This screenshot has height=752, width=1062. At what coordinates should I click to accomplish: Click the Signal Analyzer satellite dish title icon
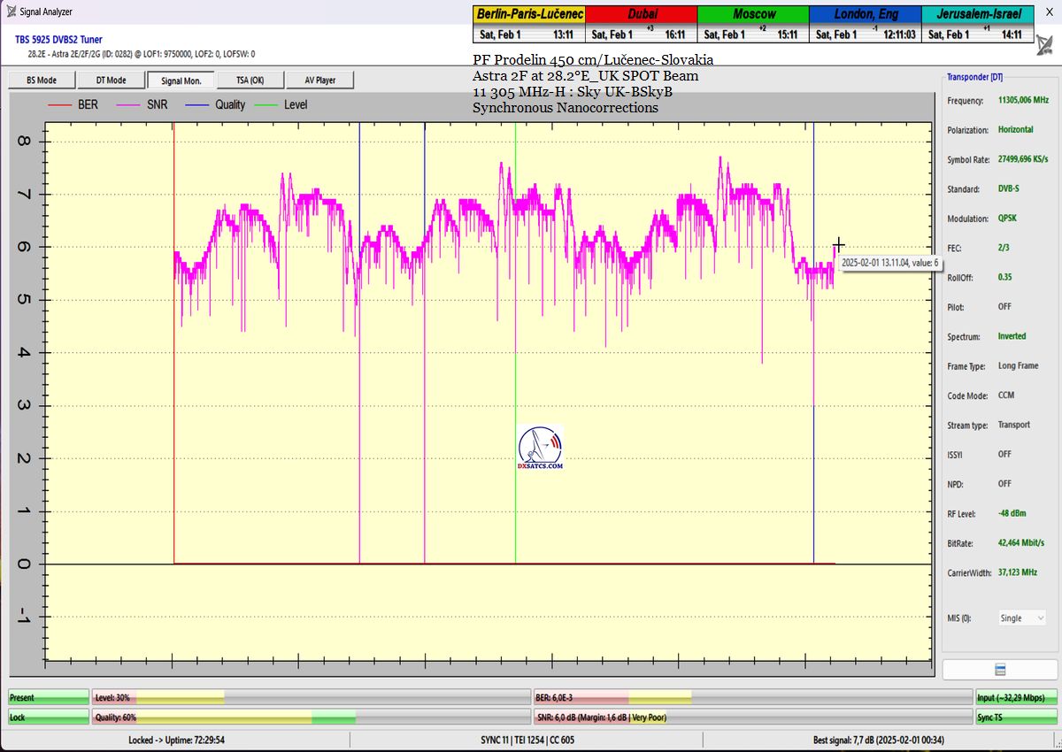click(10, 12)
